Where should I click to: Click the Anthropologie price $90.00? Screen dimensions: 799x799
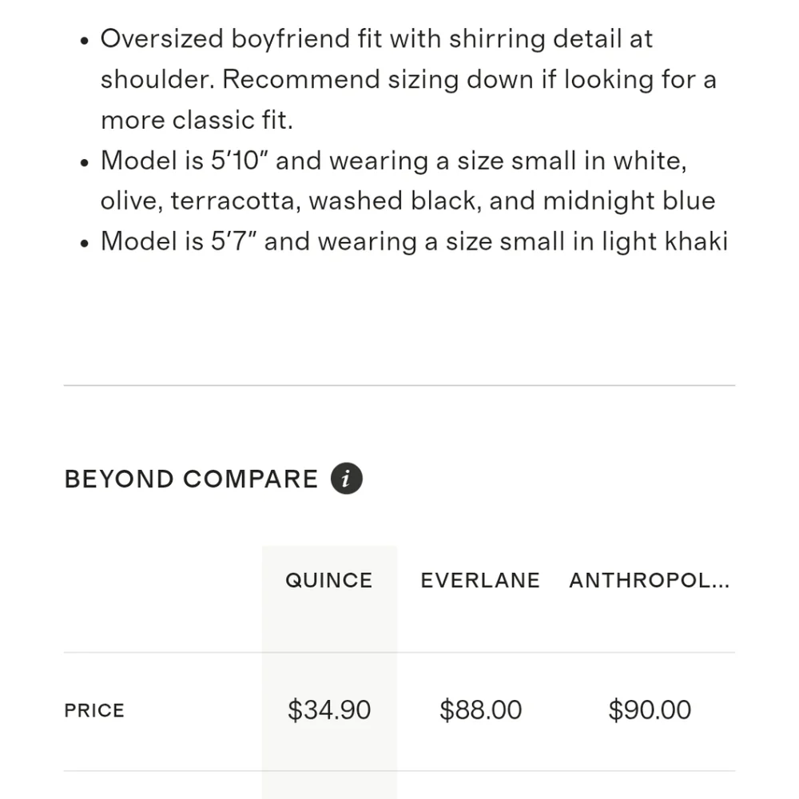coord(650,710)
